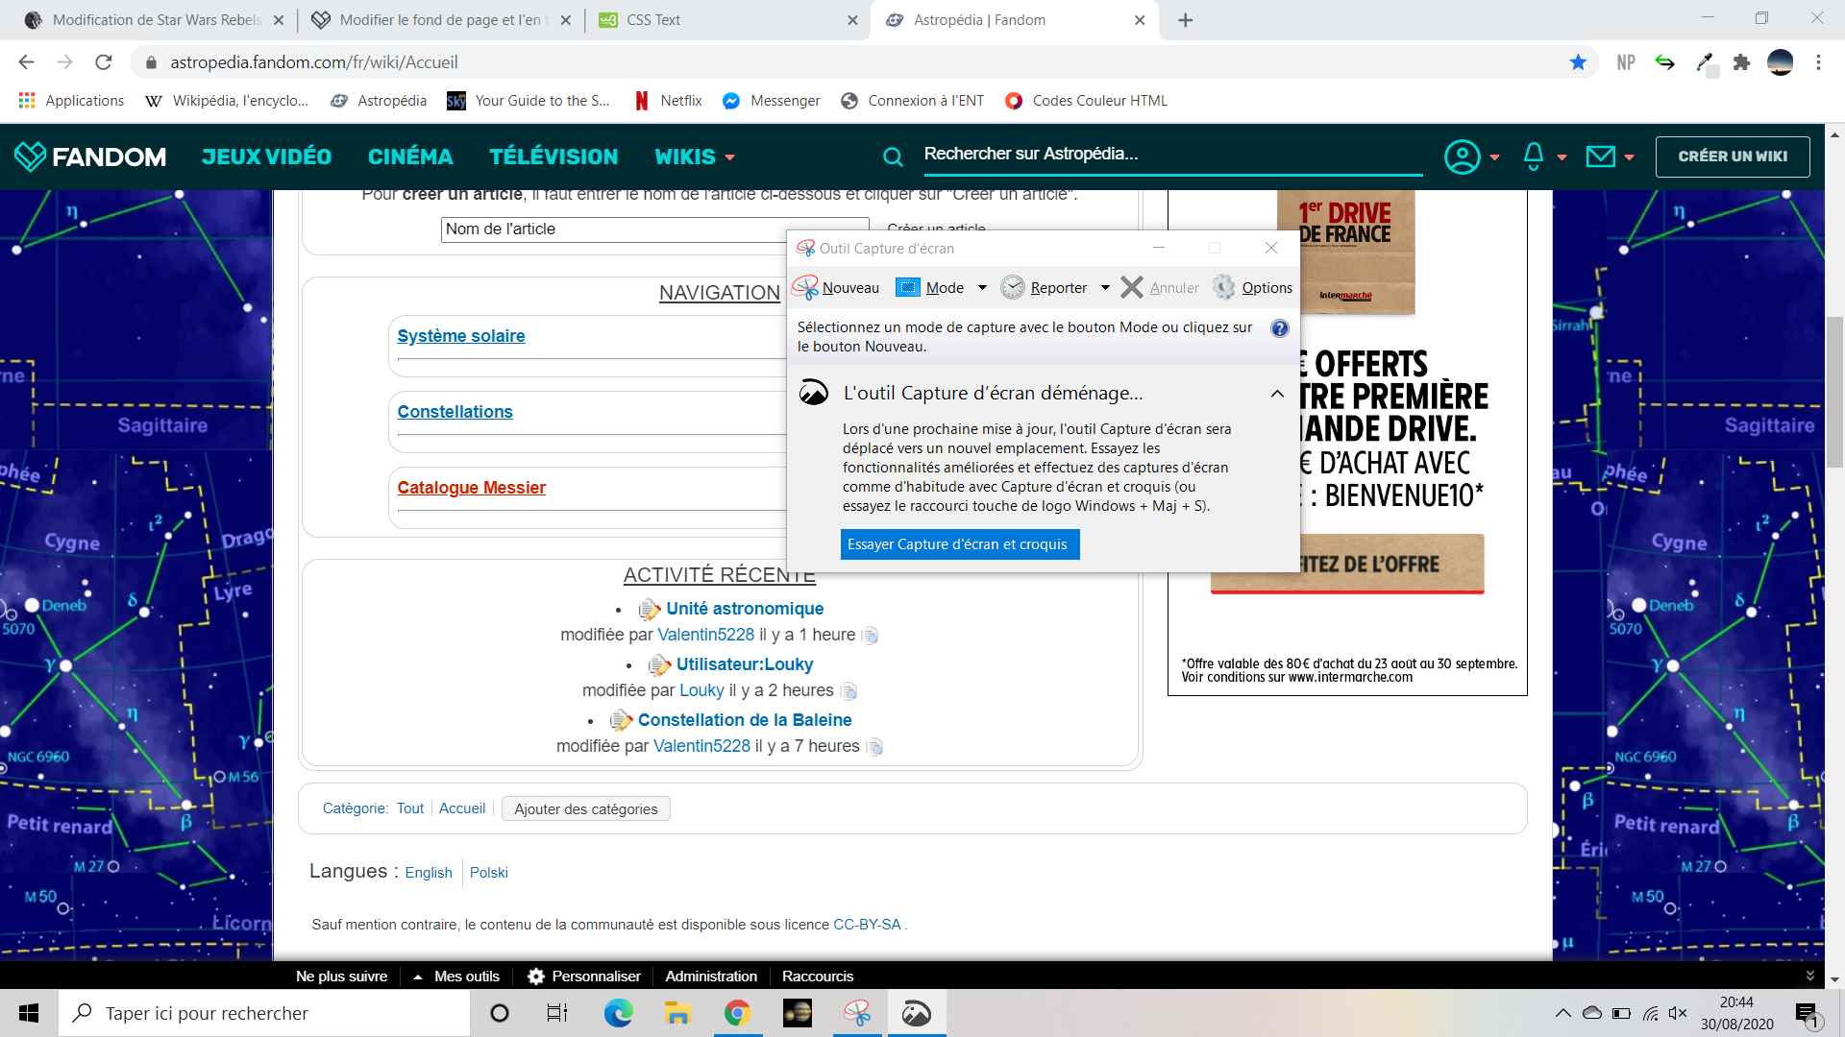This screenshot has width=1845, height=1037.
Task: Click Ajouter des catégories button
Action: pyautogui.click(x=586, y=809)
